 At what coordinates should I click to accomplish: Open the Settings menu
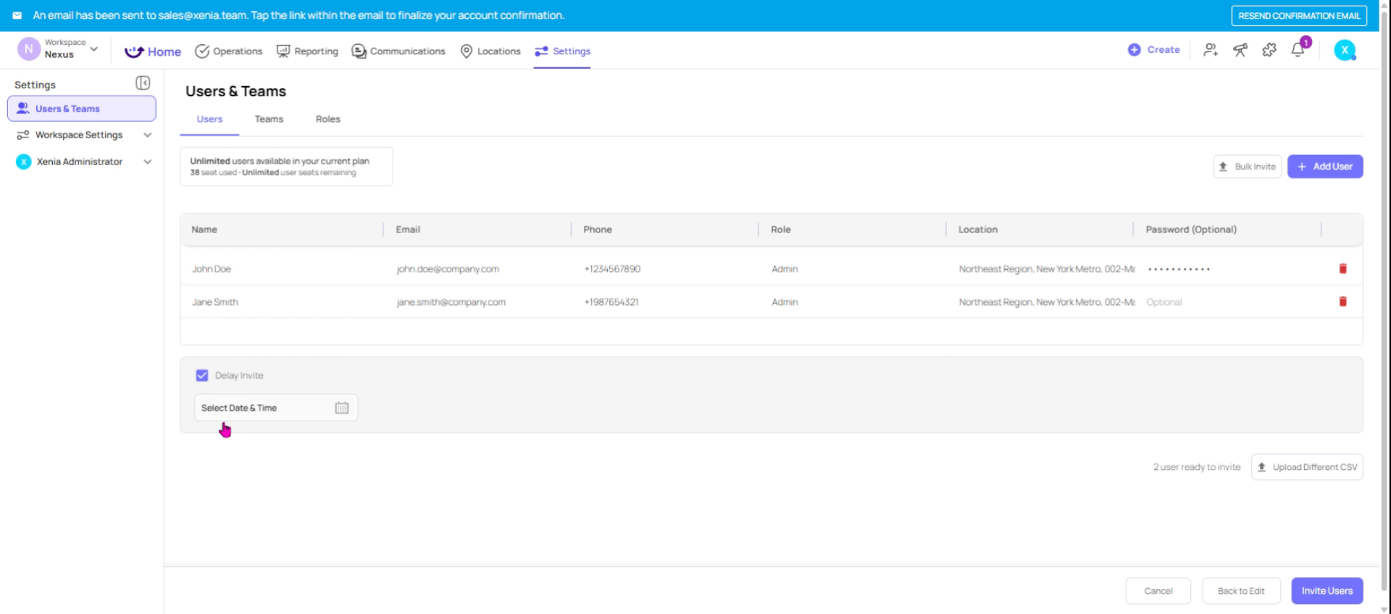tap(563, 51)
